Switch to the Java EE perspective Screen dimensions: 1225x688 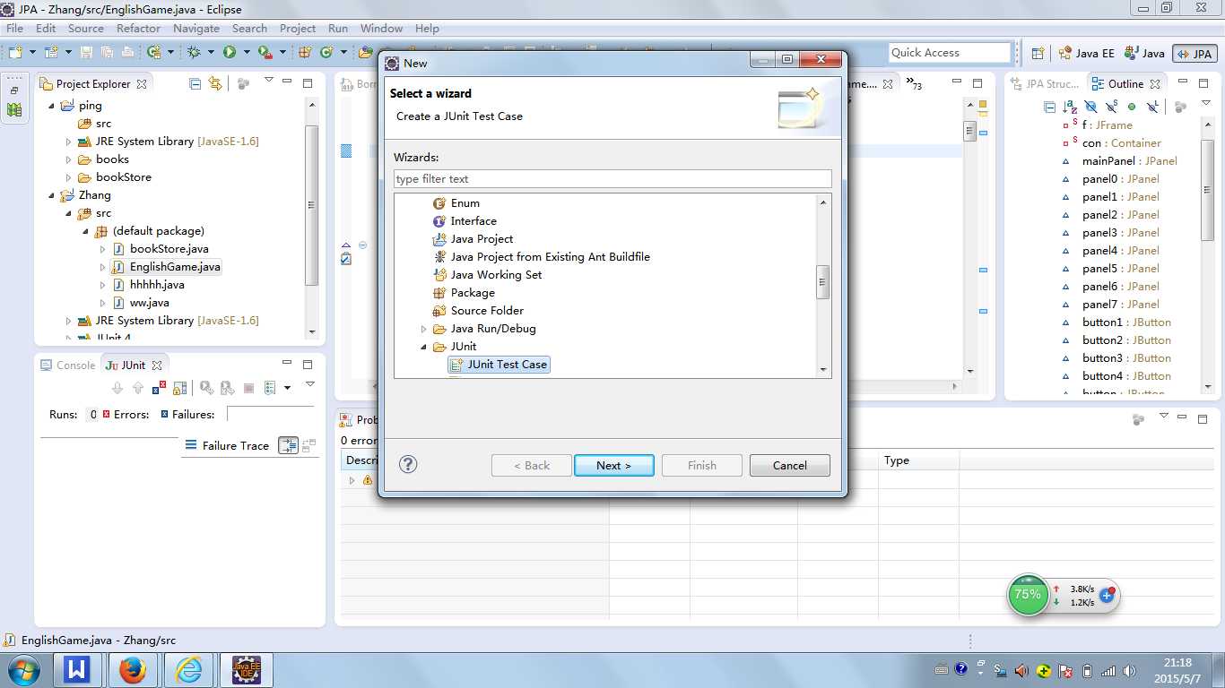pos(1086,53)
